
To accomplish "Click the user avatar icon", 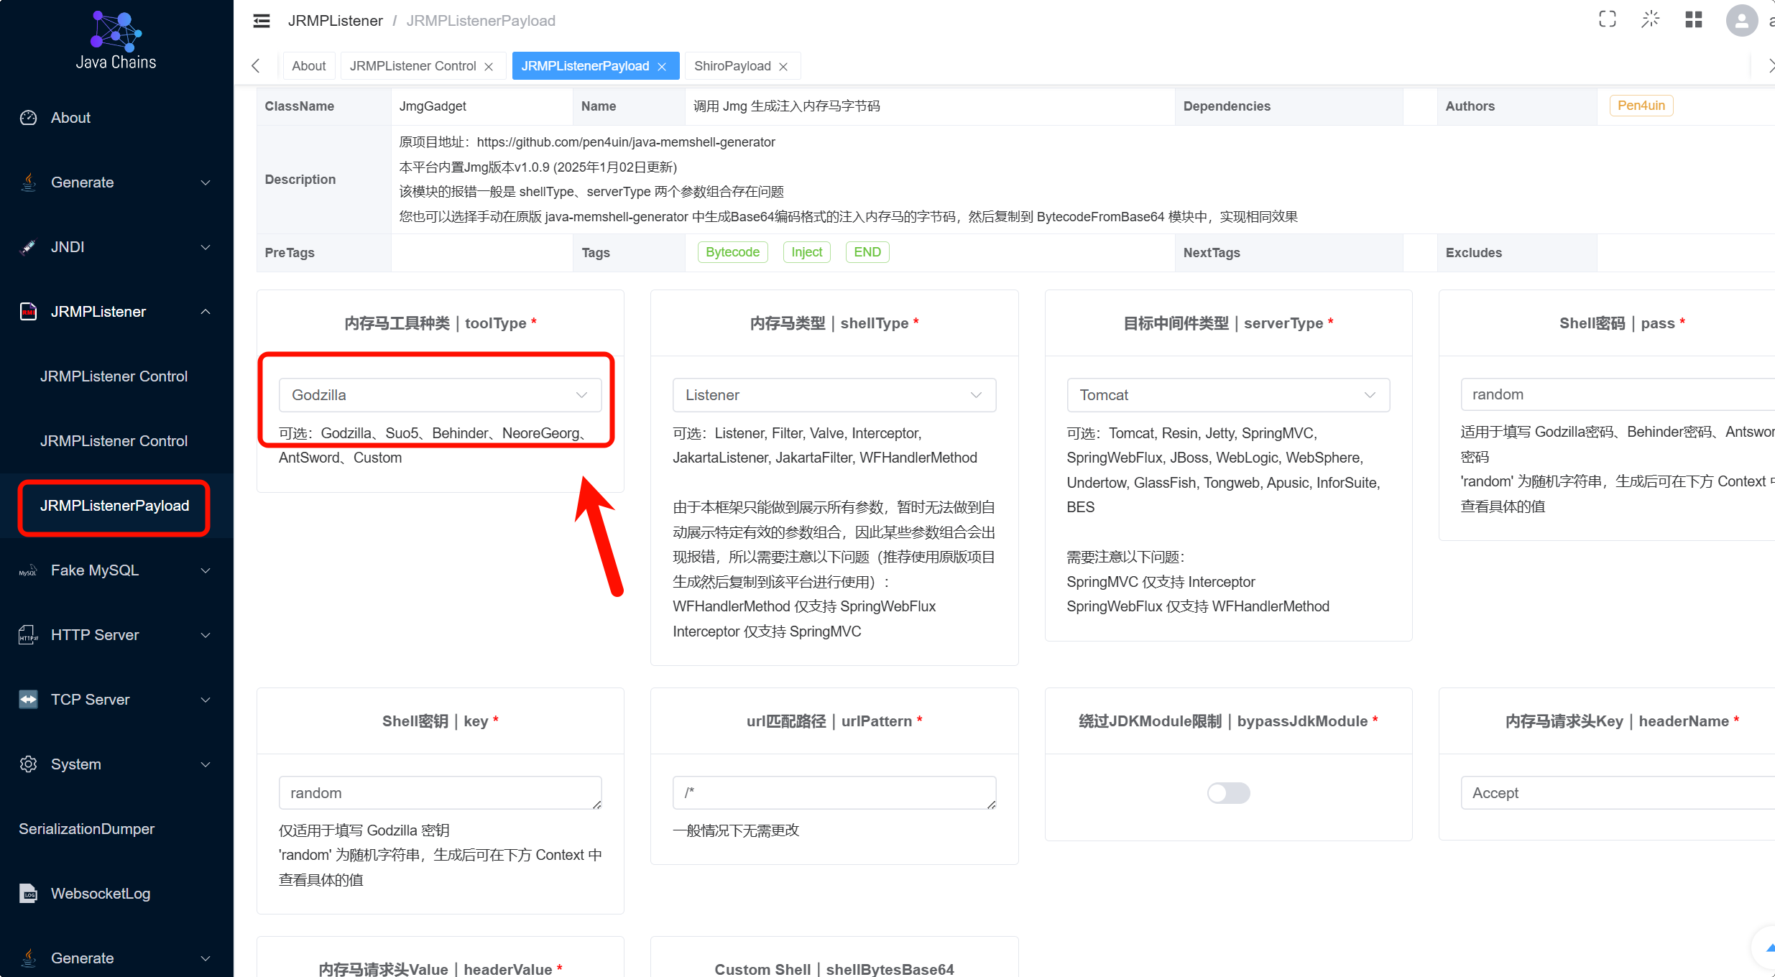I will pos(1741,20).
